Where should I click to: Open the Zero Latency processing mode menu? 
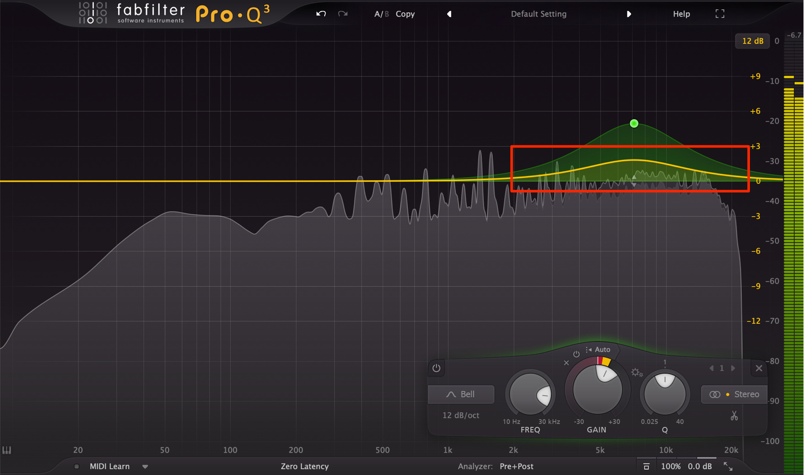pos(304,467)
